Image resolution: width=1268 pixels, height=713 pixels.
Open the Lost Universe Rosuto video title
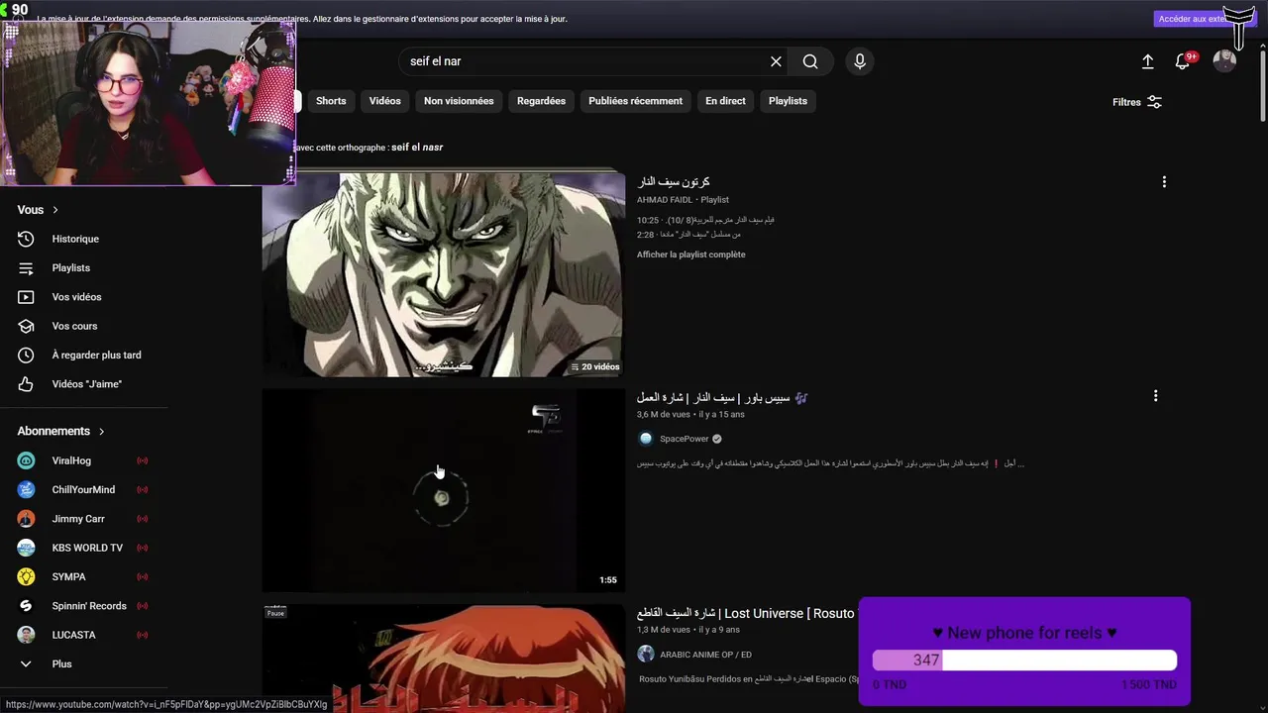746,613
